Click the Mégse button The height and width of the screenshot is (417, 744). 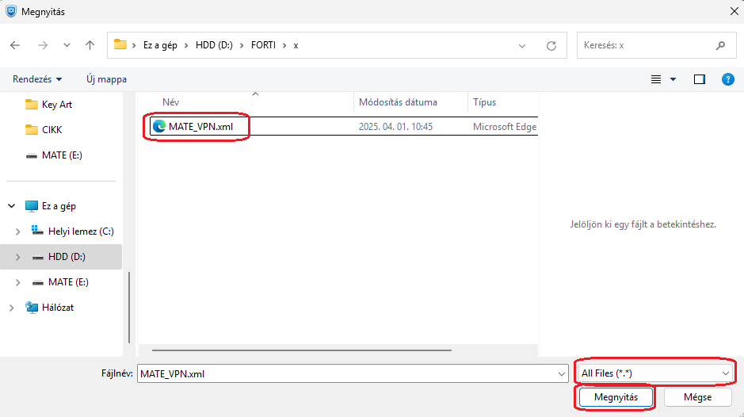[696, 397]
